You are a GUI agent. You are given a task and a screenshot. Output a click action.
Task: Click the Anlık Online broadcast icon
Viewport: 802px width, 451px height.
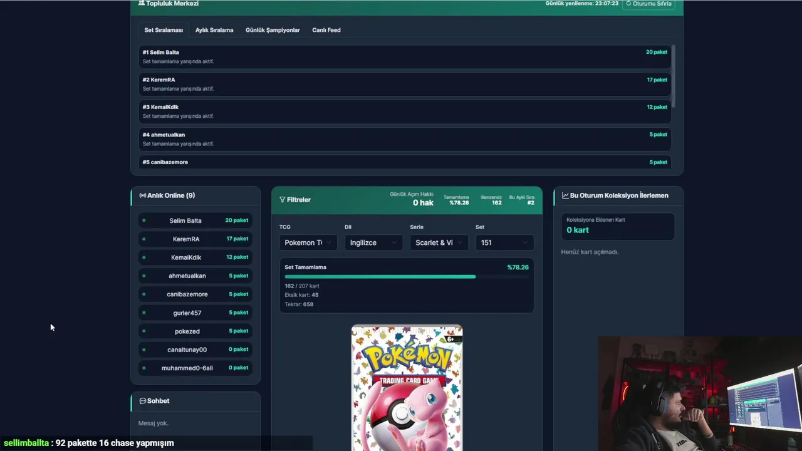pyautogui.click(x=142, y=195)
